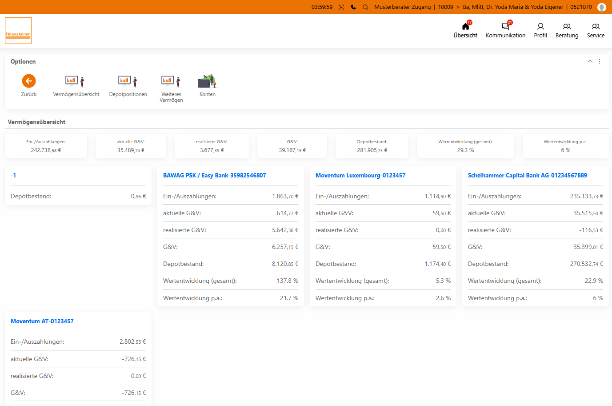The height and width of the screenshot is (406, 612).
Task: Open the Optionen three-dot menu
Action: coord(600,61)
